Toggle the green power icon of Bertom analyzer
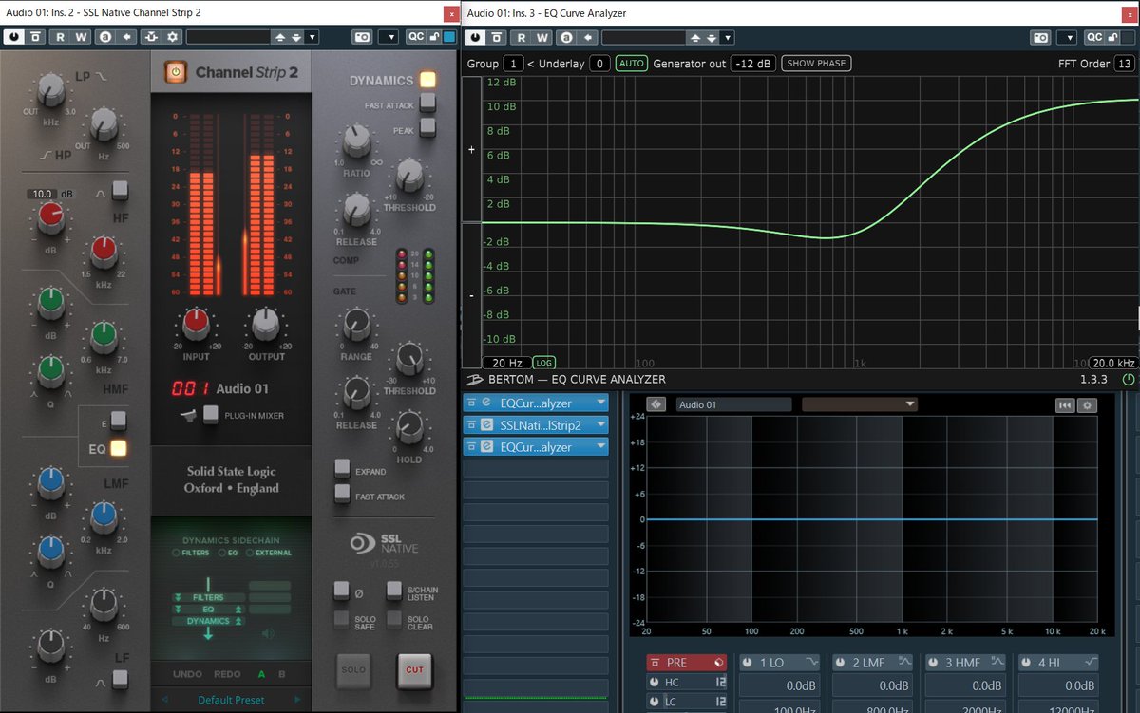Viewport: 1140px width, 713px height. (1128, 379)
